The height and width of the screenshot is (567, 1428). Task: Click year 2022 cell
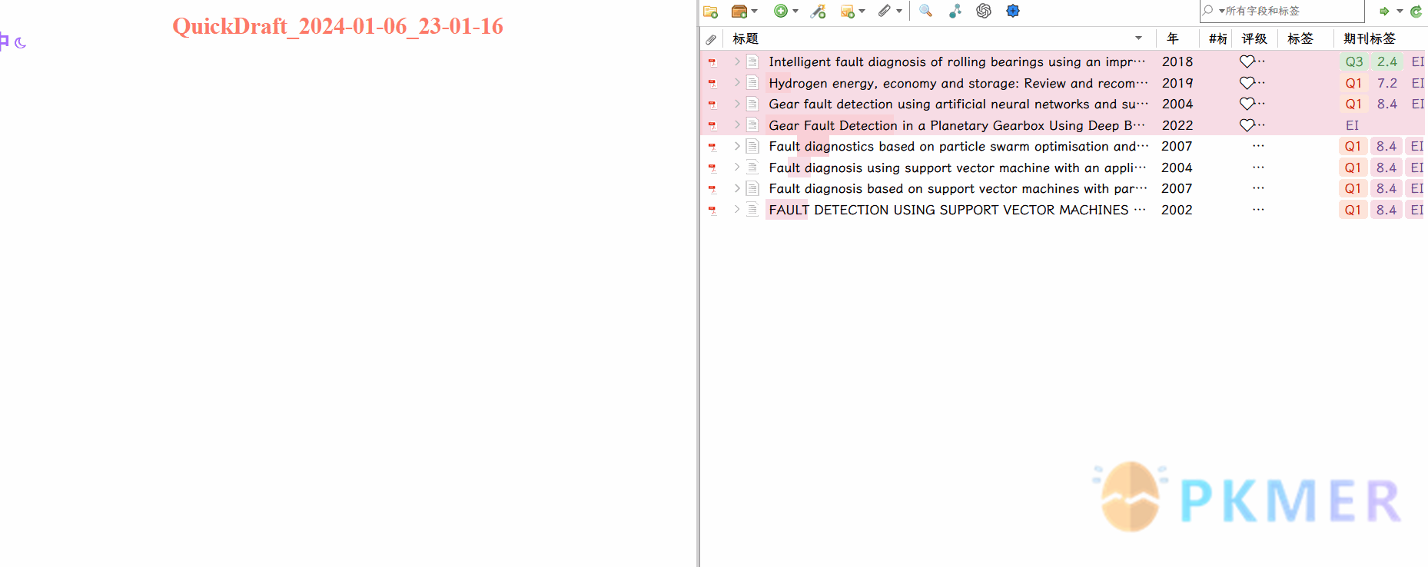(1177, 125)
